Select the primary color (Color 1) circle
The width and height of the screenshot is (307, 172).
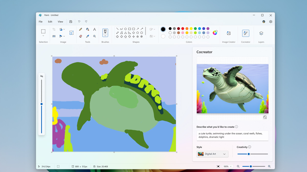[163, 29]
